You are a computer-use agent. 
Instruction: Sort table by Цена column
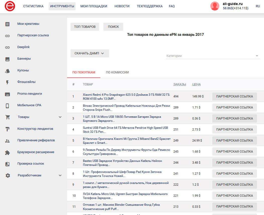point(196,84)
